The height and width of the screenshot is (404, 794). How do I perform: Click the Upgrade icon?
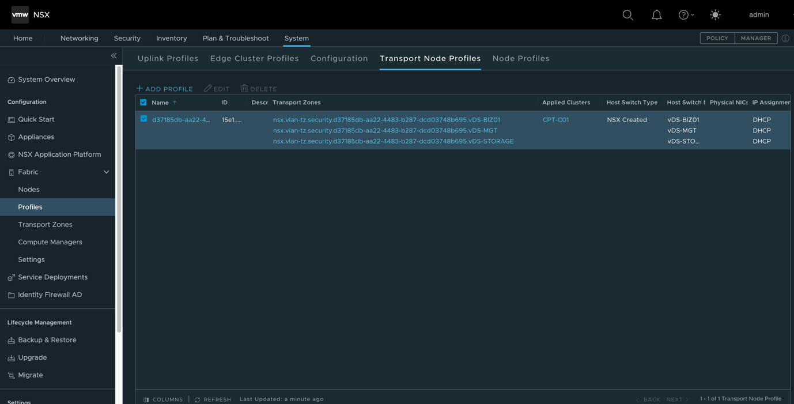tap(11, 358)
